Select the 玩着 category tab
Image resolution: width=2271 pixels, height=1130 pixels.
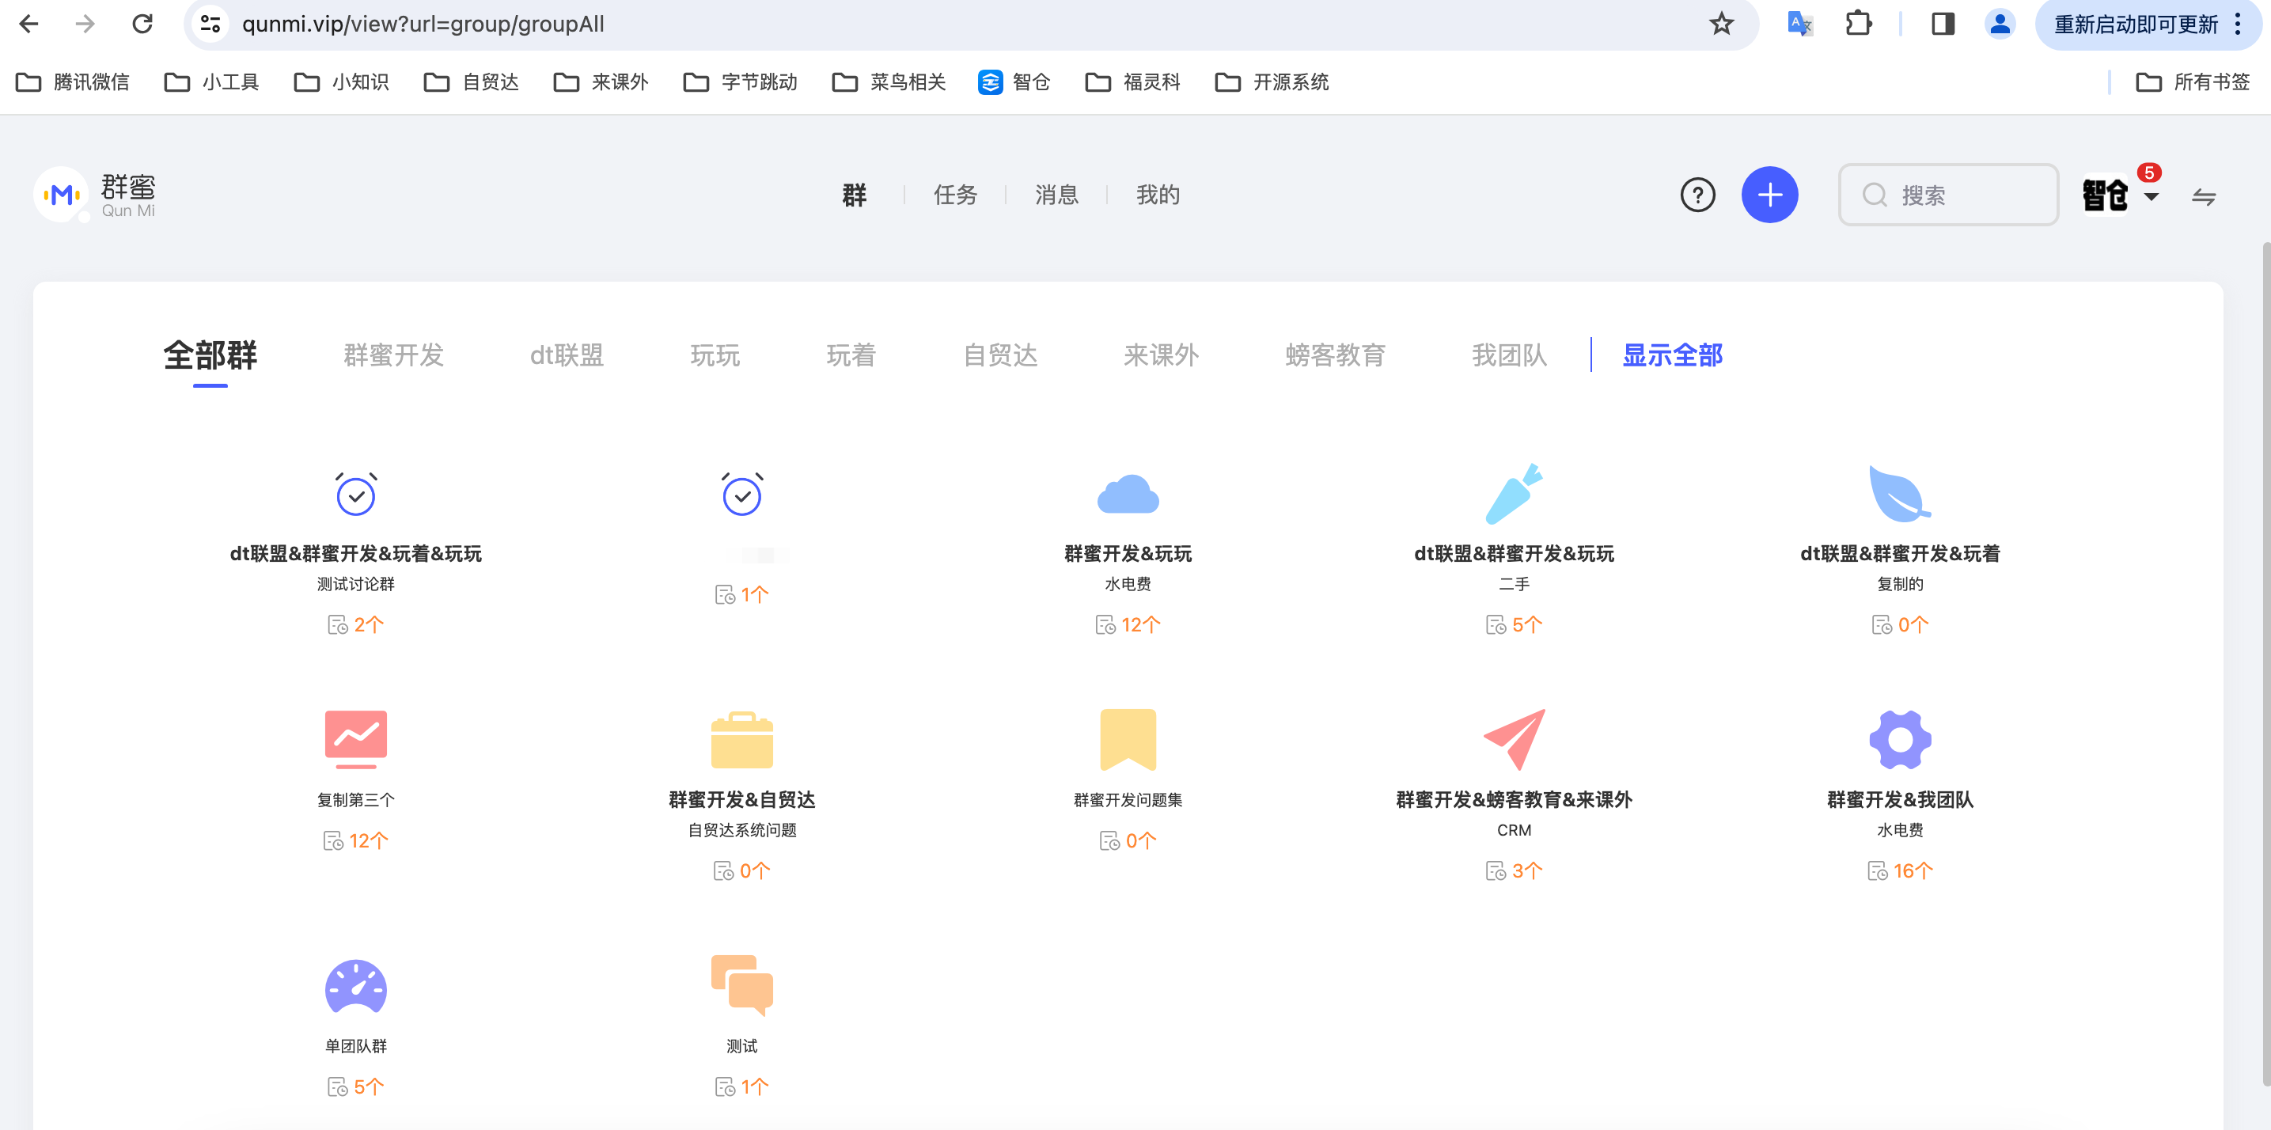click(851, 355)
